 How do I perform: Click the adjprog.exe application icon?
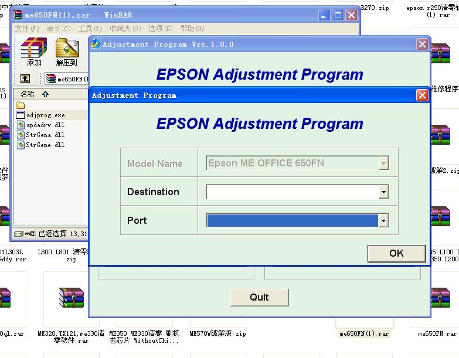21,115
